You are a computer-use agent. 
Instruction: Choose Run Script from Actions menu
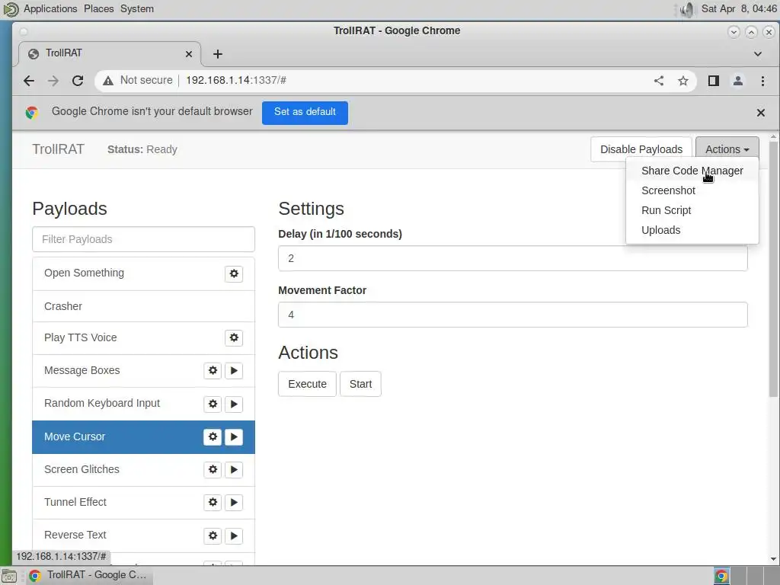692,210
